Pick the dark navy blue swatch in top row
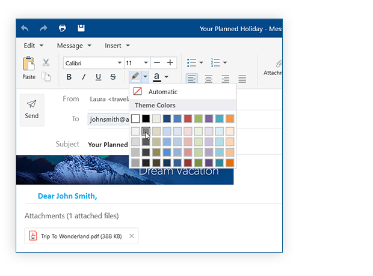373x276 pixels. pyautogui.click(x=167, y=119)
